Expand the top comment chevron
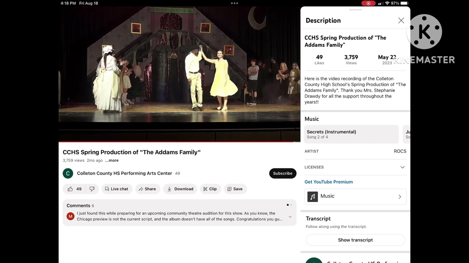This screenshot has width=469, height=263. [x=290, y=217]
